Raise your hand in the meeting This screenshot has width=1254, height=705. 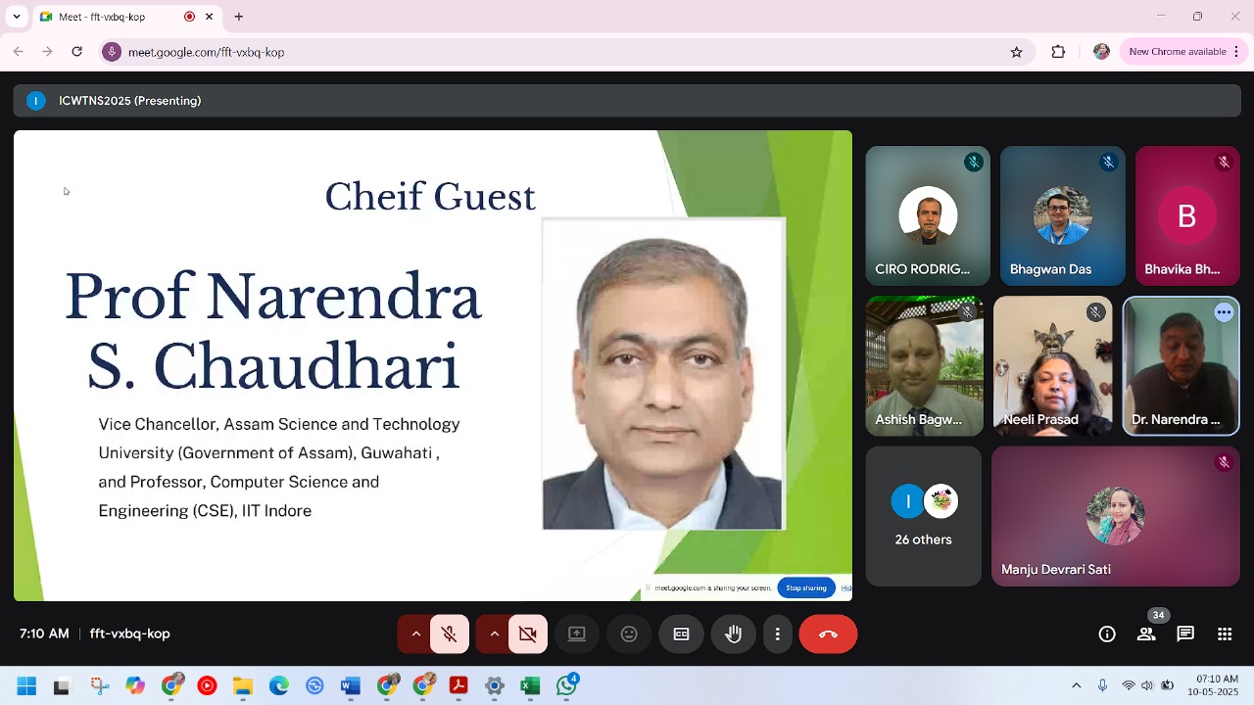click(x=733, y=634)
